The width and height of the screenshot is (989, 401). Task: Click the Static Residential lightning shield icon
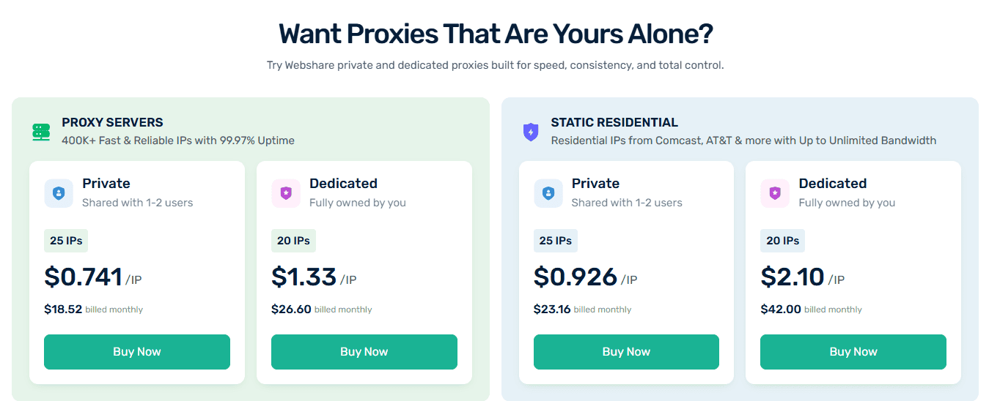[x=530, y=132]
